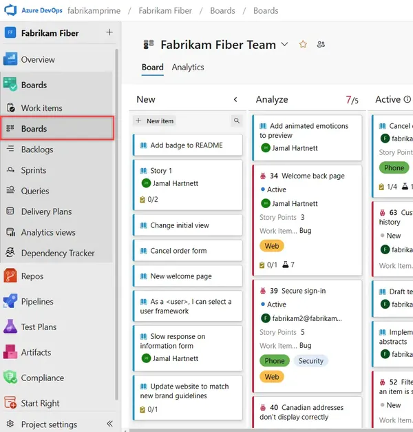Click the Web tag on Welcome back page card
The width and height of the screenshot is (413, 432).
point(272,246)
